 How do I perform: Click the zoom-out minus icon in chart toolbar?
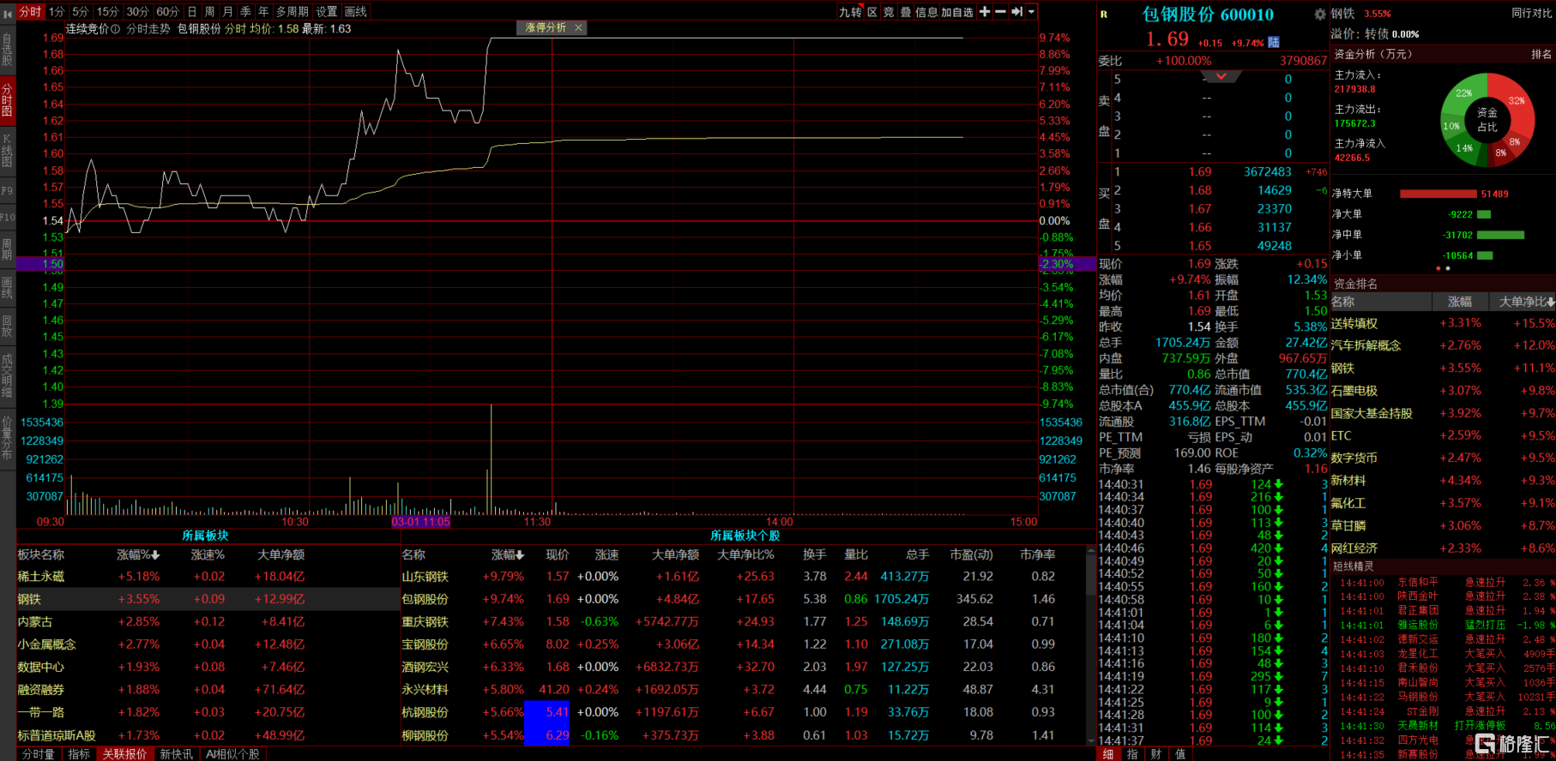click(x=1000, y=11)
